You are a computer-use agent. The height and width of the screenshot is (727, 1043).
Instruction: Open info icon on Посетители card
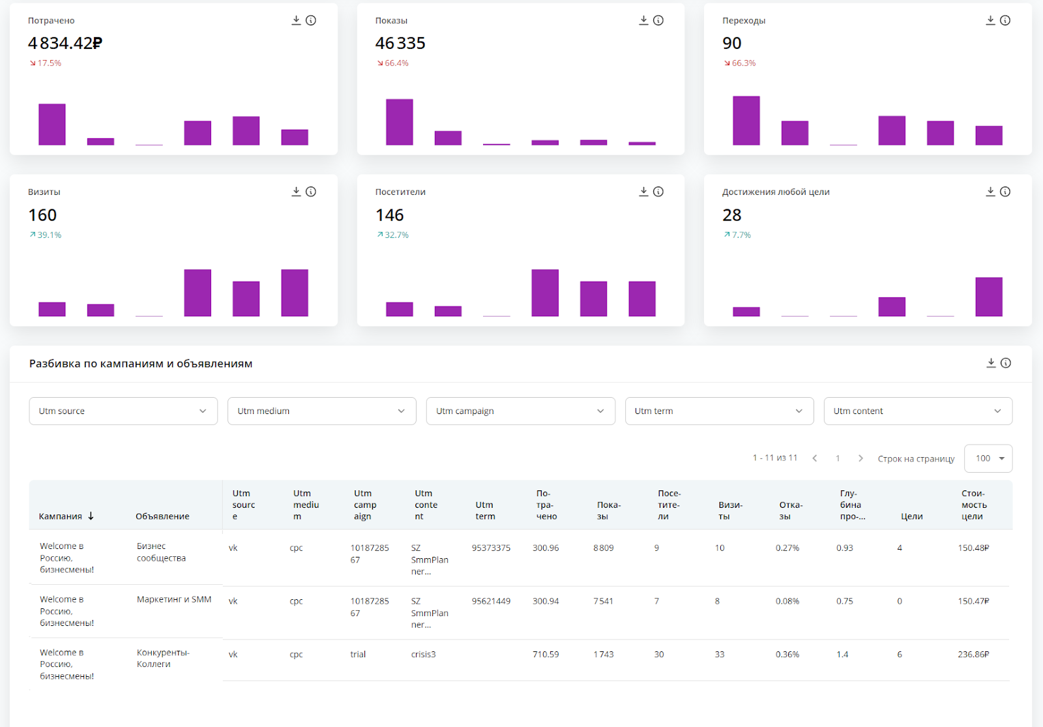click(658, 192)
